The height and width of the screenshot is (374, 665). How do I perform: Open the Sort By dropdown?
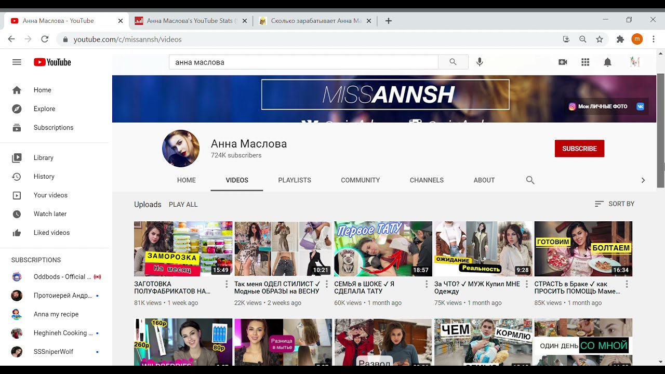(x=615, y=204)
